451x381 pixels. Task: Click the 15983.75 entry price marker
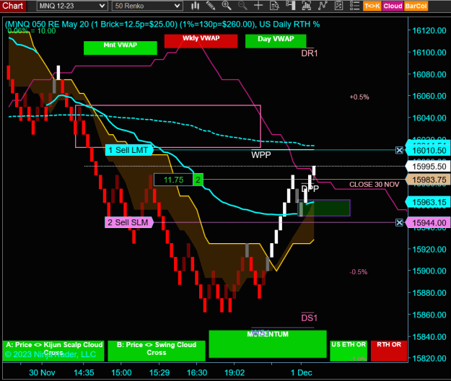tap(428, 180)
